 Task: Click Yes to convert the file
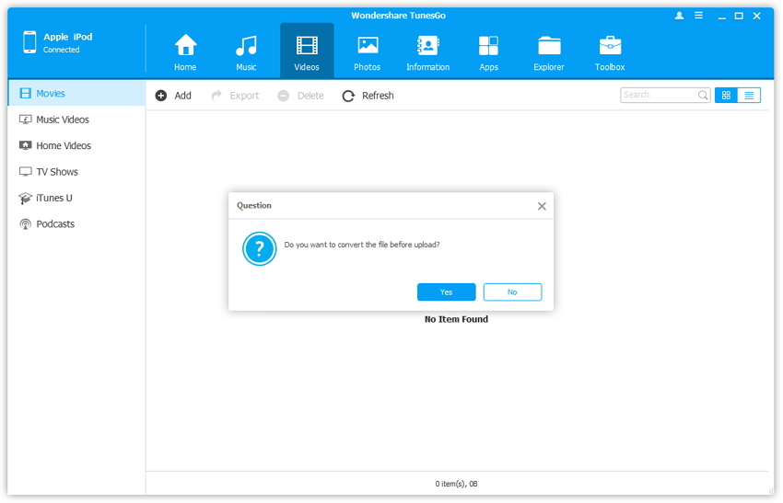tap(446, 292)
